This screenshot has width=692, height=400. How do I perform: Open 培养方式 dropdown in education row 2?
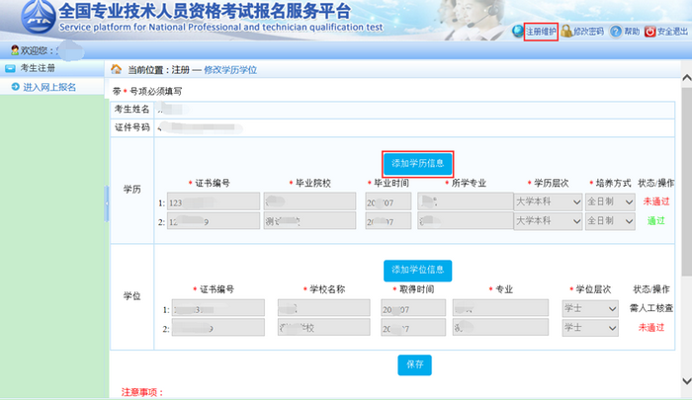[x=609, y=221]
